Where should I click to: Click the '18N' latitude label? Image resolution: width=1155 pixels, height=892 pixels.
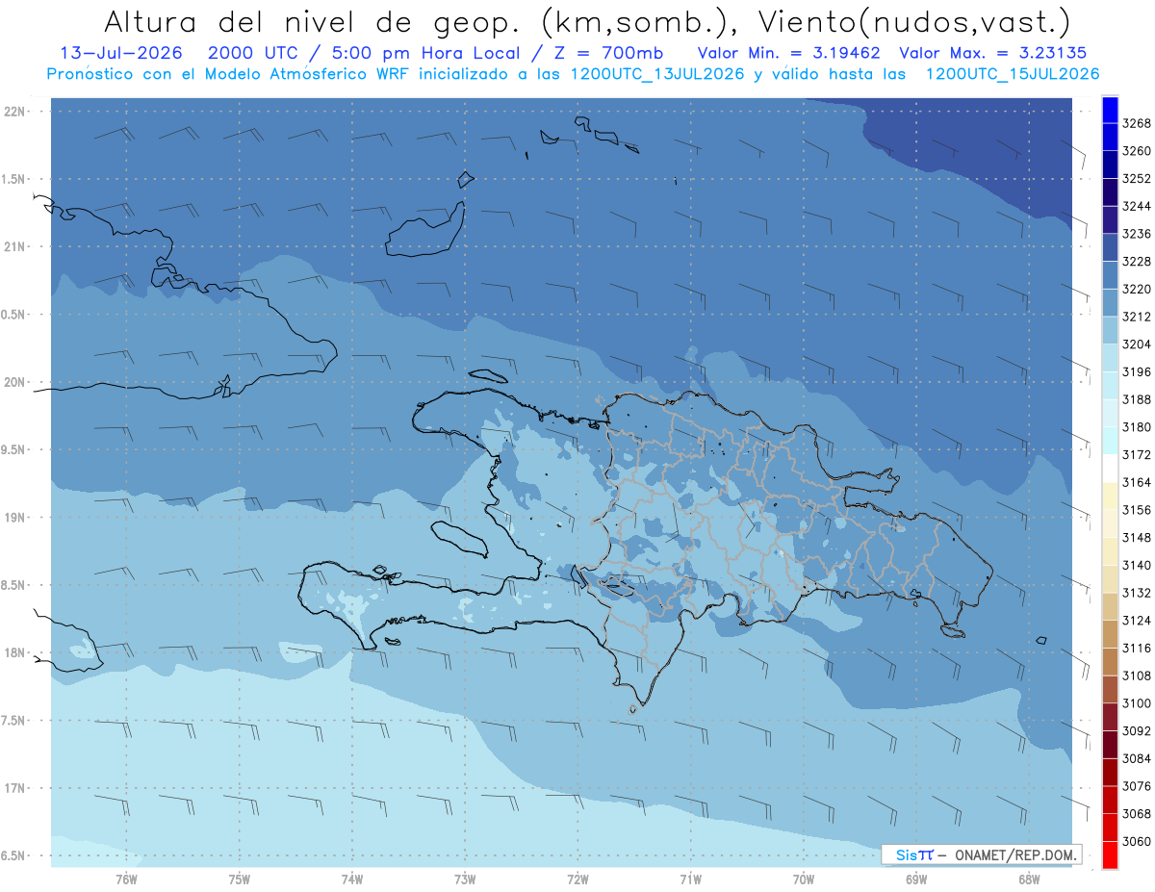(x=16, y=652)
